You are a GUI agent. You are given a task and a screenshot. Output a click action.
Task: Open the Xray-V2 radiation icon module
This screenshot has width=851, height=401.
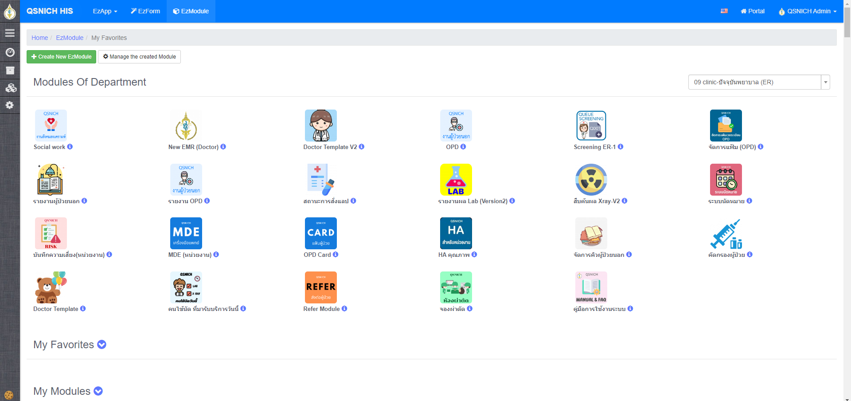[591, 180]
